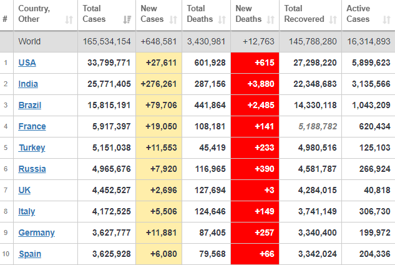The image size is (395, 265).
Task: Select Russia total recovered 4,581,787
Action: (318, 169)
